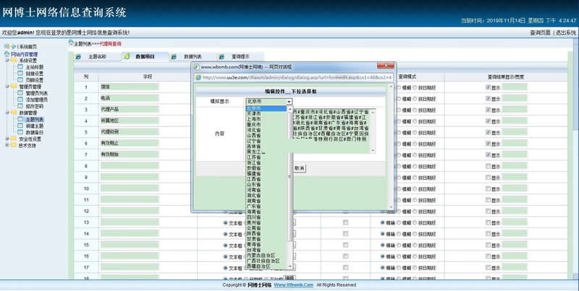Click the dialog title bar page icon
Screen dimensions: 579x291
point(197,67)
